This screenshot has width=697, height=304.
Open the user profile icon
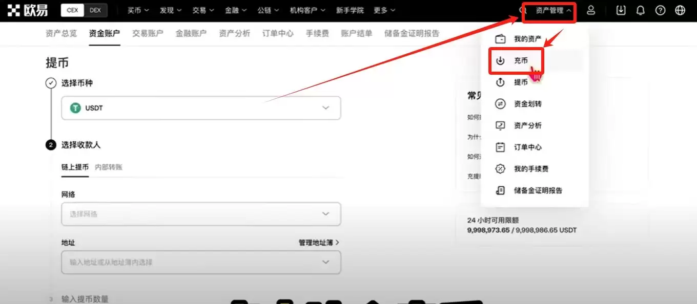pos(591,10)
